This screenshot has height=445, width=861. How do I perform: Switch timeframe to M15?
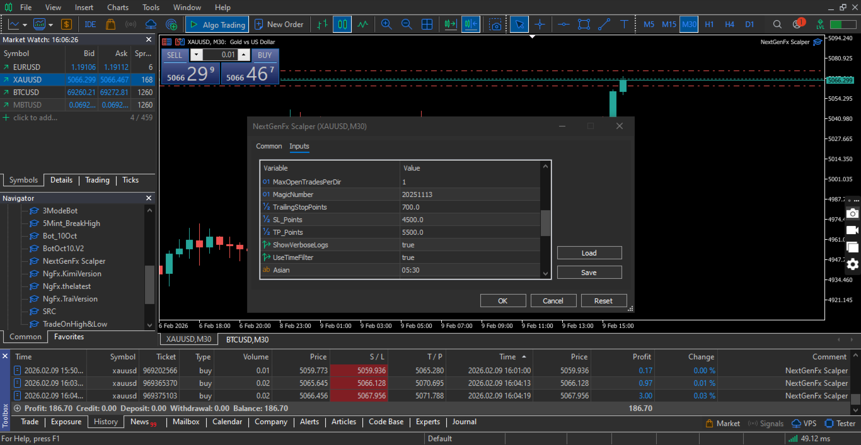(669, 25)
